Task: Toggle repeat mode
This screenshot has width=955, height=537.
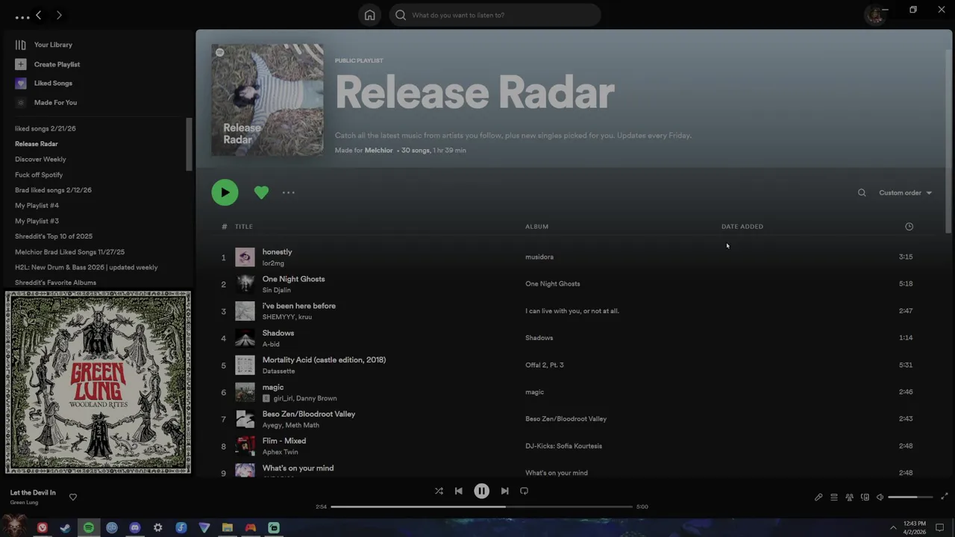Action: [x=524, y=491]
